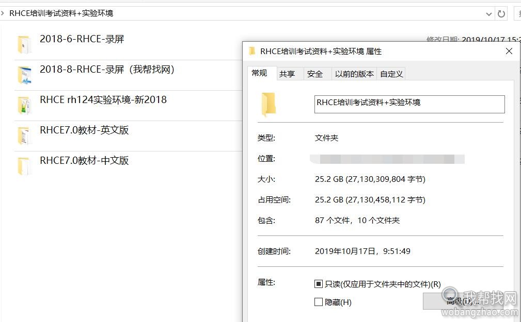Select file name 2018-8-RHCE-录屏（我帮找网）
Screen dimensions: 521x322
pyautogui.click(x=107, y=70)
